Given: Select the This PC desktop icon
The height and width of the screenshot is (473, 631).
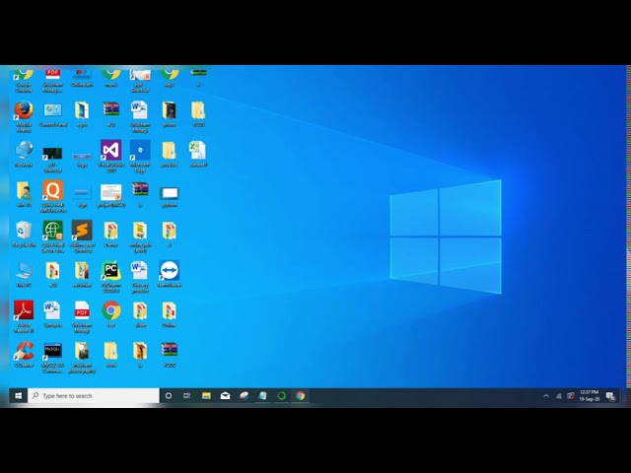Looking at the screenshot, I should click(24, 271).
